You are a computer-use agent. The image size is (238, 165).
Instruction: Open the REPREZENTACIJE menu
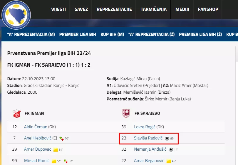(x=114, y=9)
